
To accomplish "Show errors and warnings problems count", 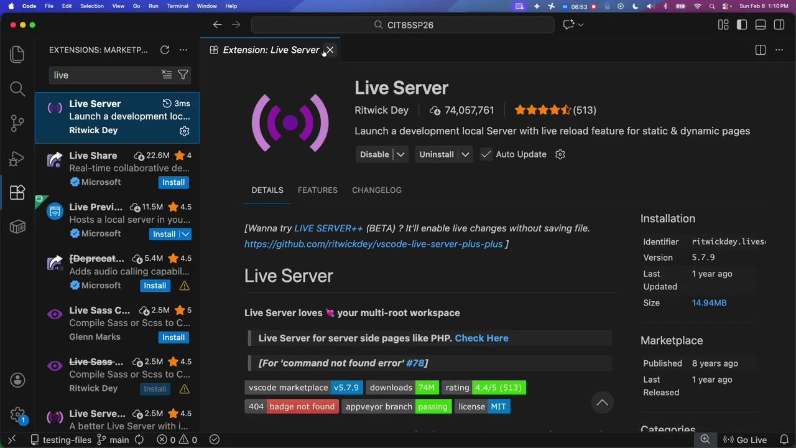I will 177,440.
